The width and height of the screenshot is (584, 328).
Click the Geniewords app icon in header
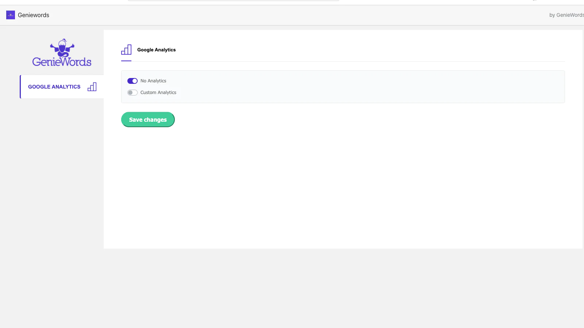pyautogui.click(x=11, y=15)
